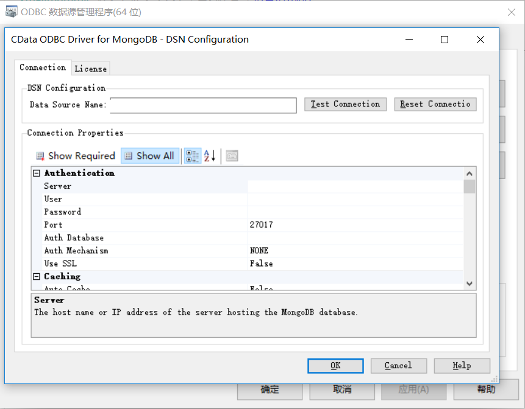Click the Property Pages icon in toolbar
The height and width of the screenshot is (409, 525).
pyautogui.click(x=232, y=156)
